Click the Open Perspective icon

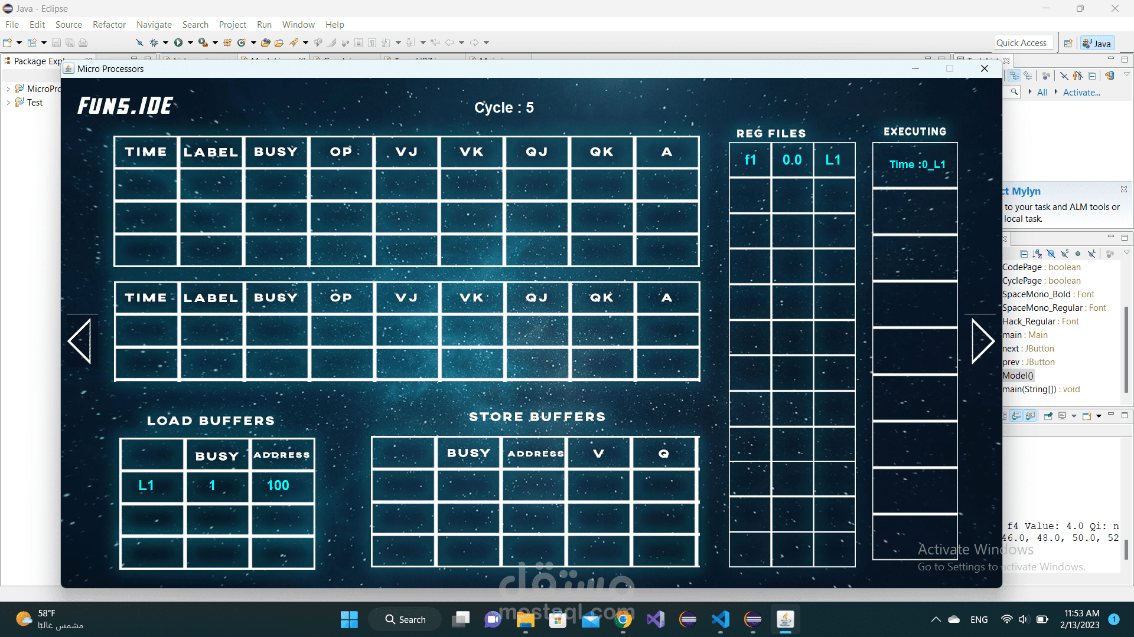click(1068, 43)
